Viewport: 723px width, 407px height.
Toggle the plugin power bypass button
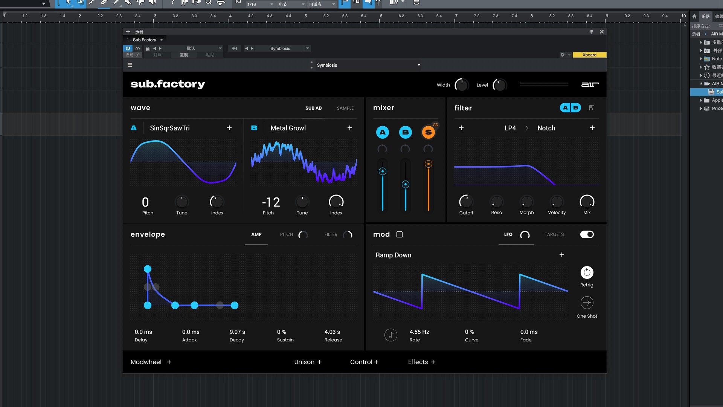coord(128,48)
